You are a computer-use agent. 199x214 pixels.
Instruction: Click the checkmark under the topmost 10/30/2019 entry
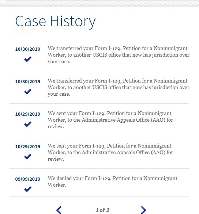click(28, 59)
